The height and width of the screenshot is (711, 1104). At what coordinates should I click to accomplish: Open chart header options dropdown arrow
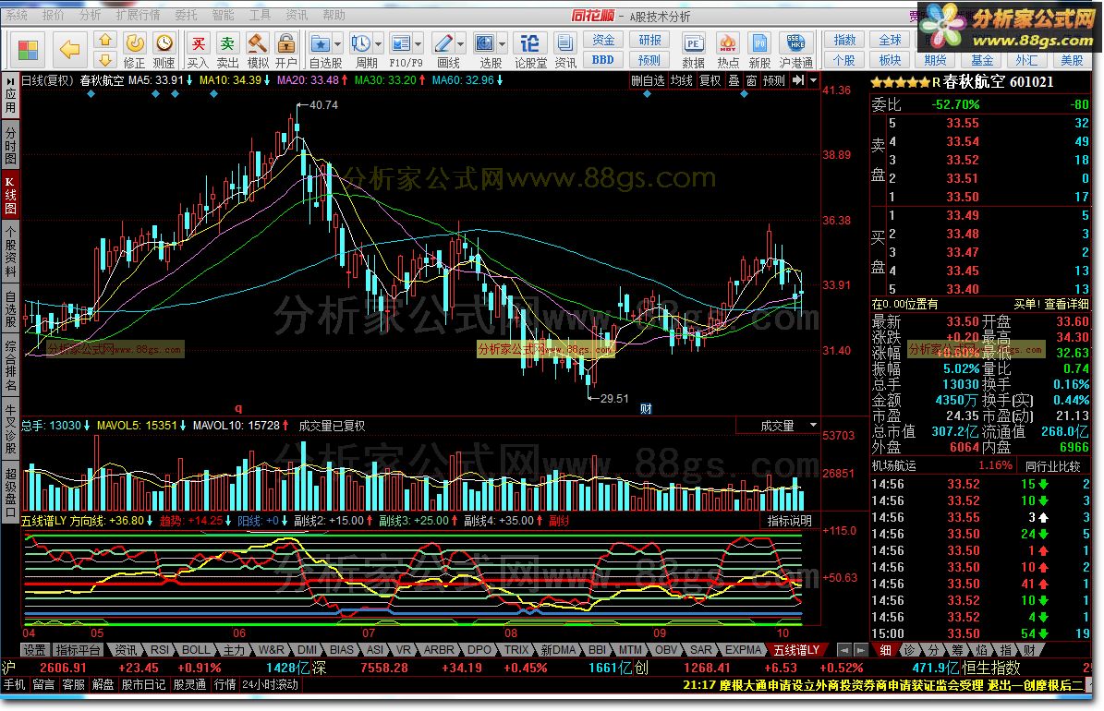click(x=814, y=80)
